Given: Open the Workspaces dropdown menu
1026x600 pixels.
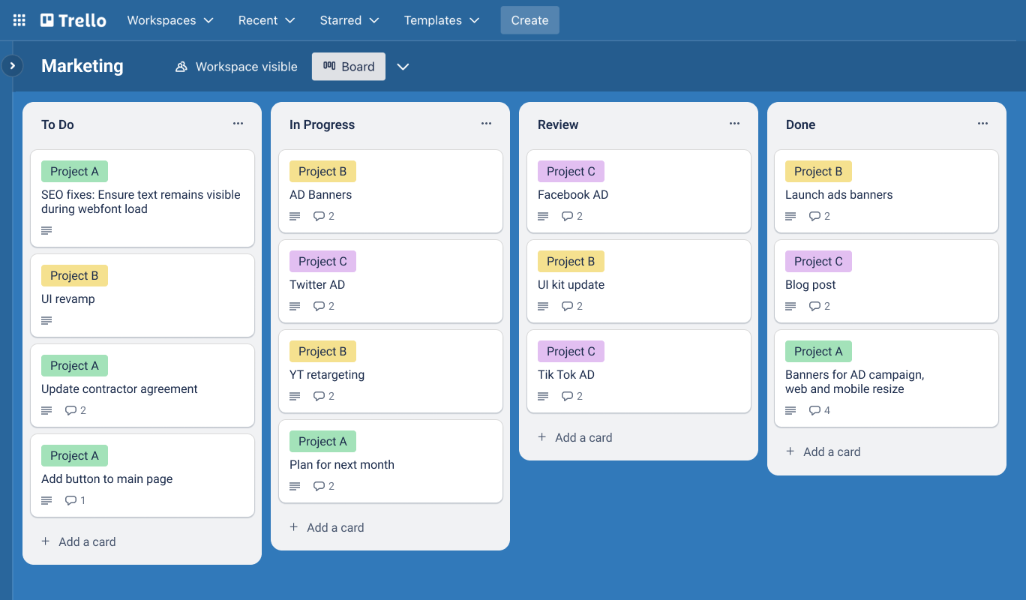Looking at the screenshot, I should coord(170,20).
